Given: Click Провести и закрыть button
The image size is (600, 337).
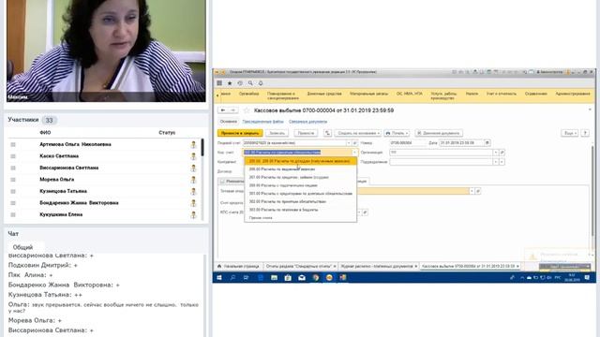Looking at the screenshot, I should 240,133.
